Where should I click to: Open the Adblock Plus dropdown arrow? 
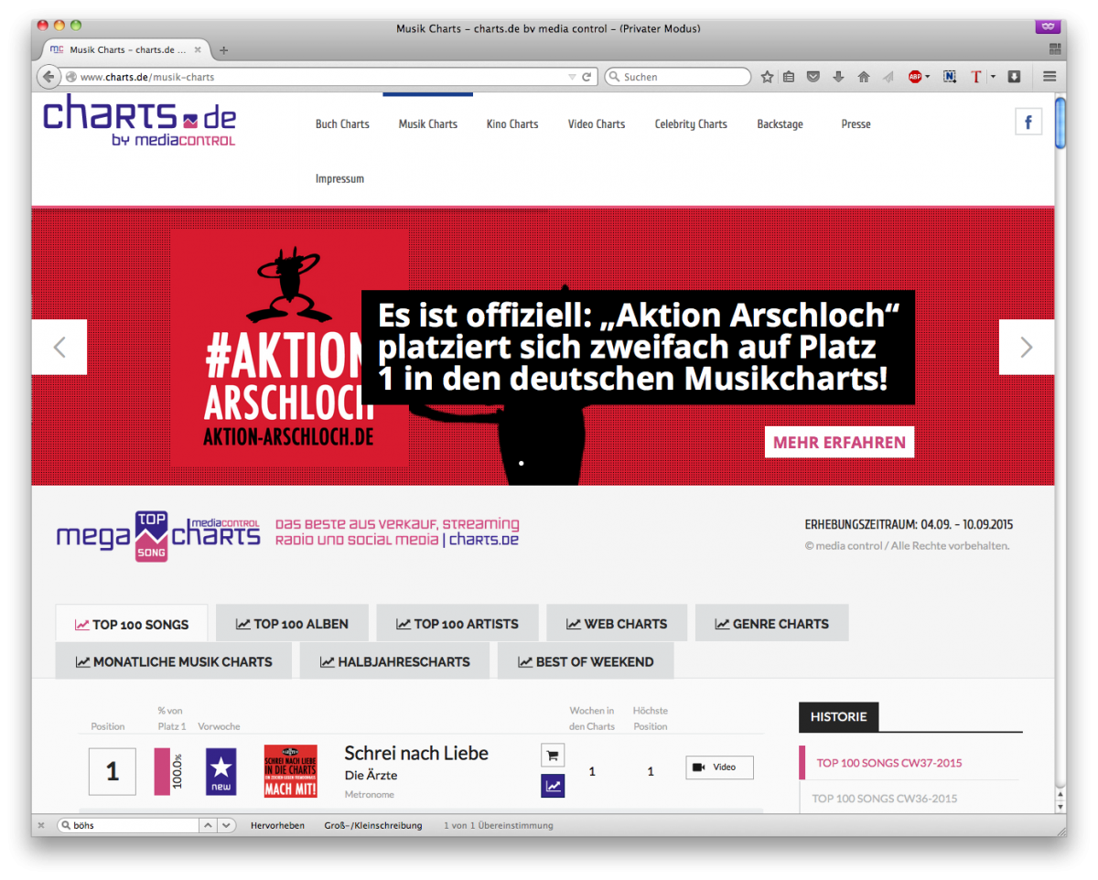click(927, 77)
